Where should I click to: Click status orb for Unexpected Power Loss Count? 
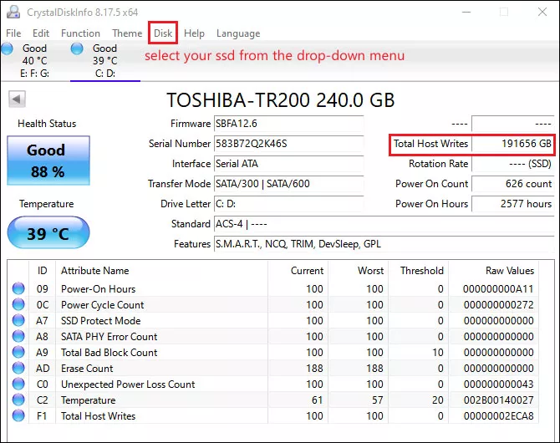[x=18, y=384]
